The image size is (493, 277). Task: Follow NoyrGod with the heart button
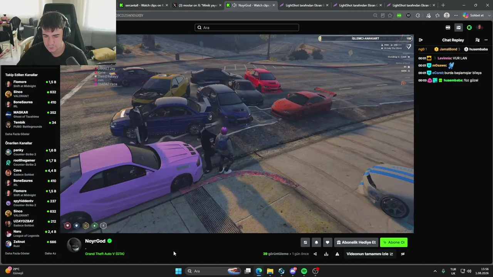327,242
